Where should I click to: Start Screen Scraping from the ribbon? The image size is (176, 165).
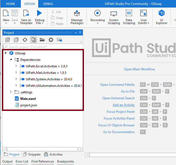[114, 17]
